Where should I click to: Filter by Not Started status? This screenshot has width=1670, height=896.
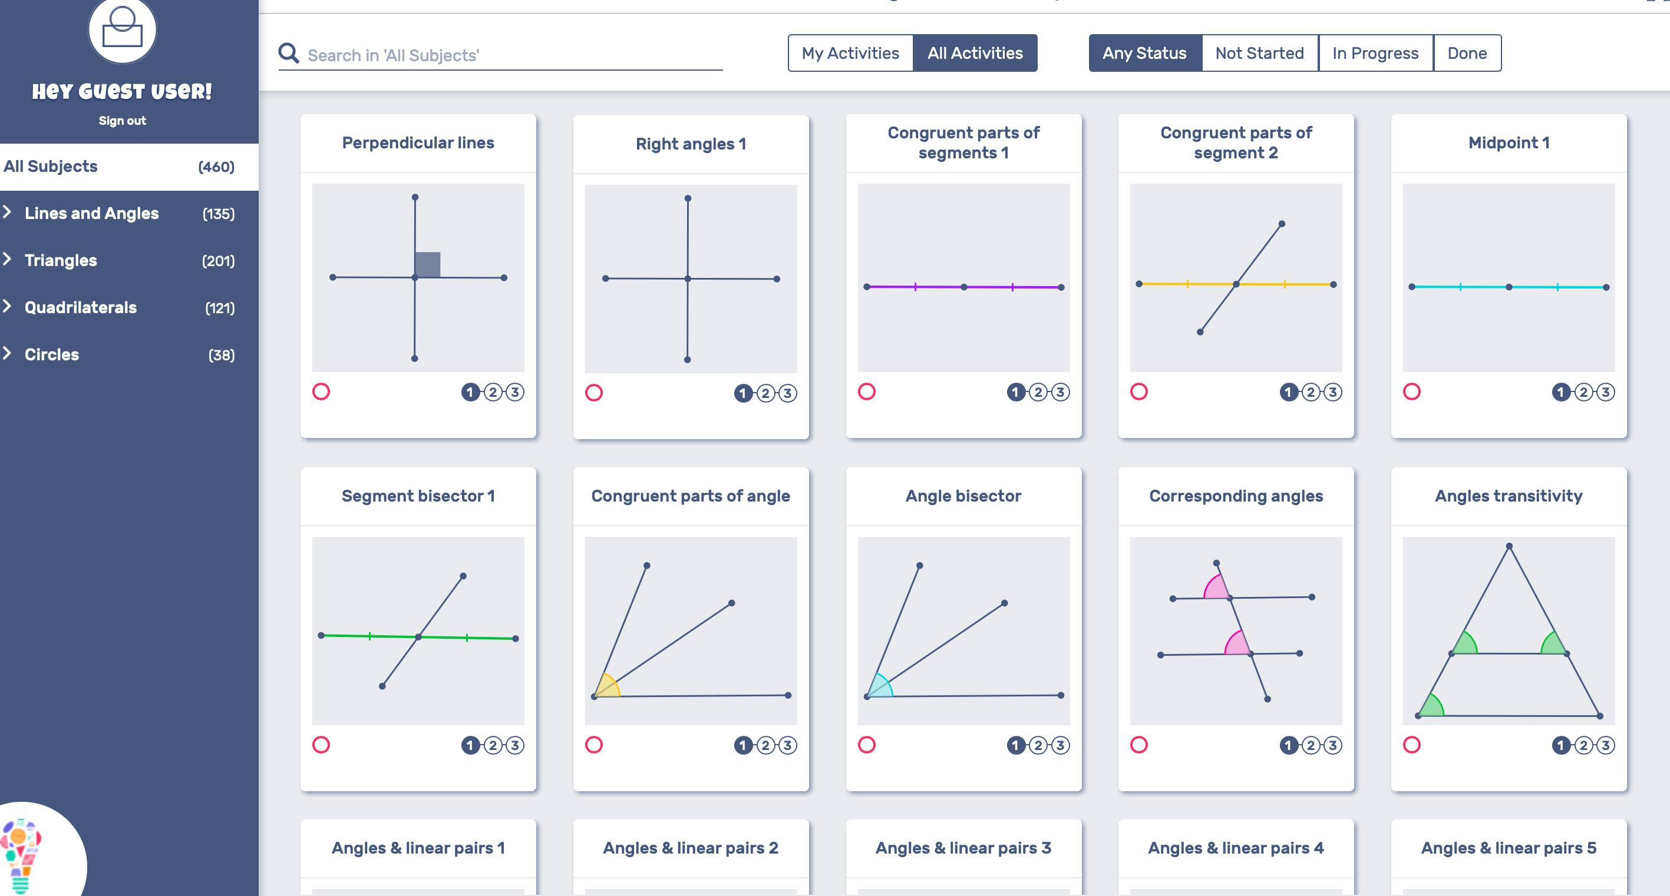pyautogui.click(x=1259, y=53)
